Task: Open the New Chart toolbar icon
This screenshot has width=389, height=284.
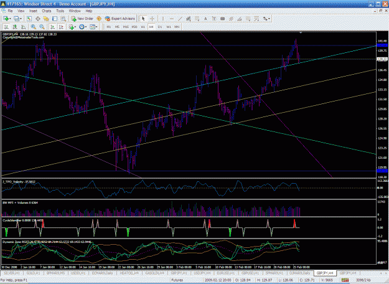Action: click(x=6, y=19)
